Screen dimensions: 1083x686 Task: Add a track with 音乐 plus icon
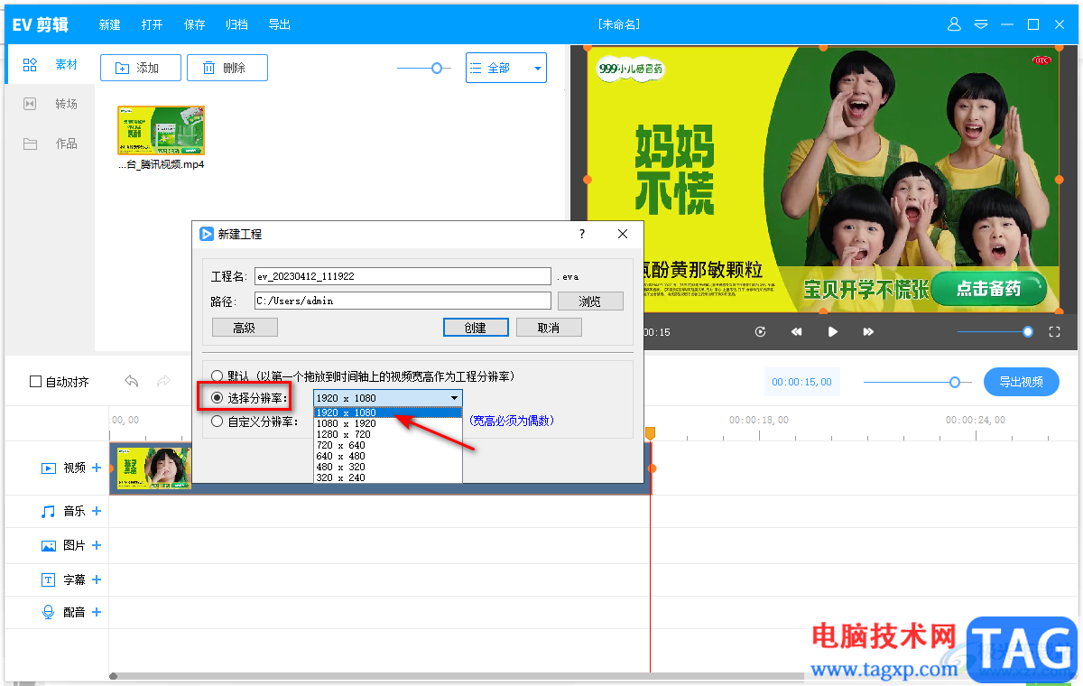[x=97, y=511]
